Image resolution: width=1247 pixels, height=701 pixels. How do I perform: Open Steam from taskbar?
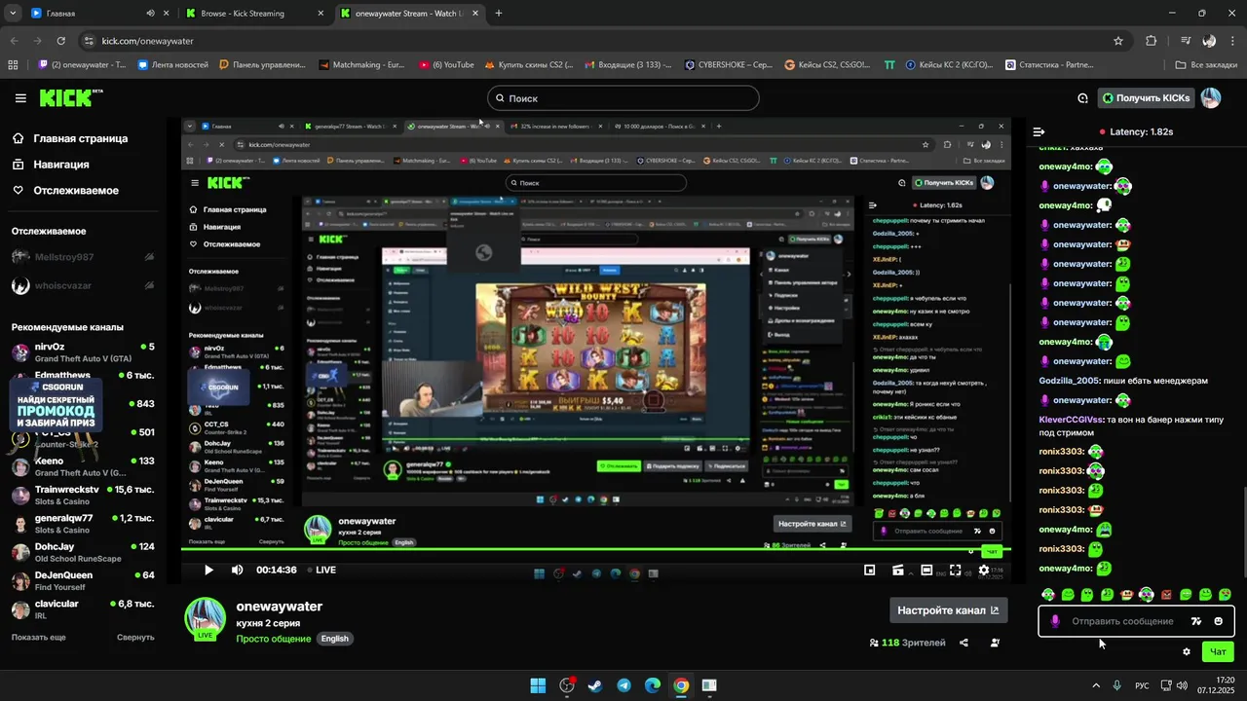click(x=595, y=685)
